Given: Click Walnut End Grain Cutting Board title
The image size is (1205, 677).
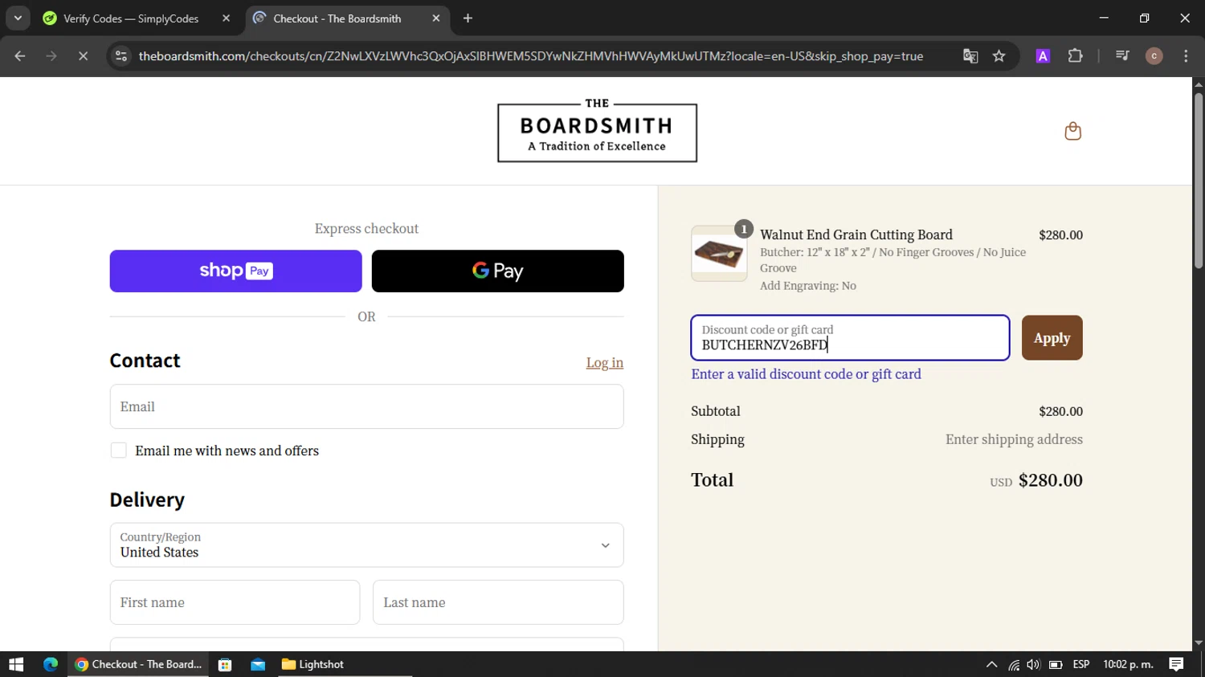Looking at the screenshot, I should point(856,235).
